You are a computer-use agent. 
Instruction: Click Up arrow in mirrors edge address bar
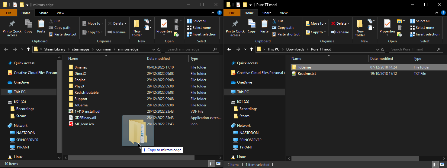coord(28,49)
